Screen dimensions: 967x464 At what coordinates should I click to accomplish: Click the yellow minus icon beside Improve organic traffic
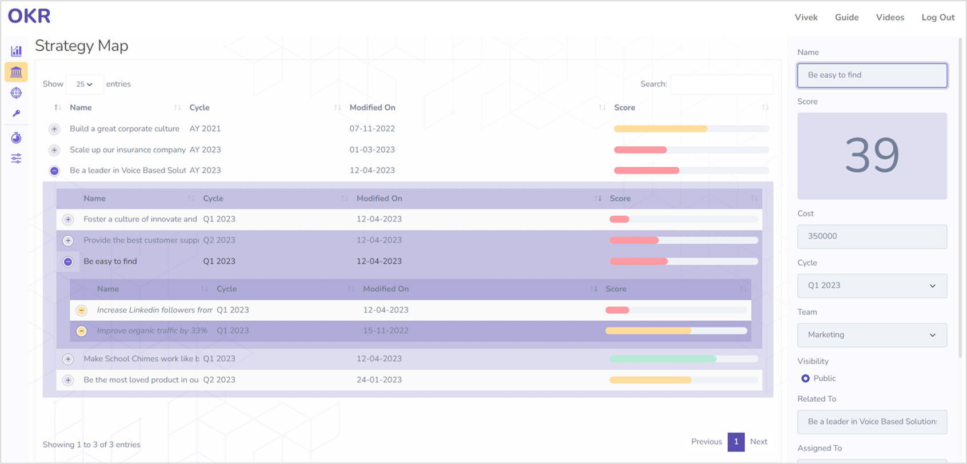(x=82, y=331)
